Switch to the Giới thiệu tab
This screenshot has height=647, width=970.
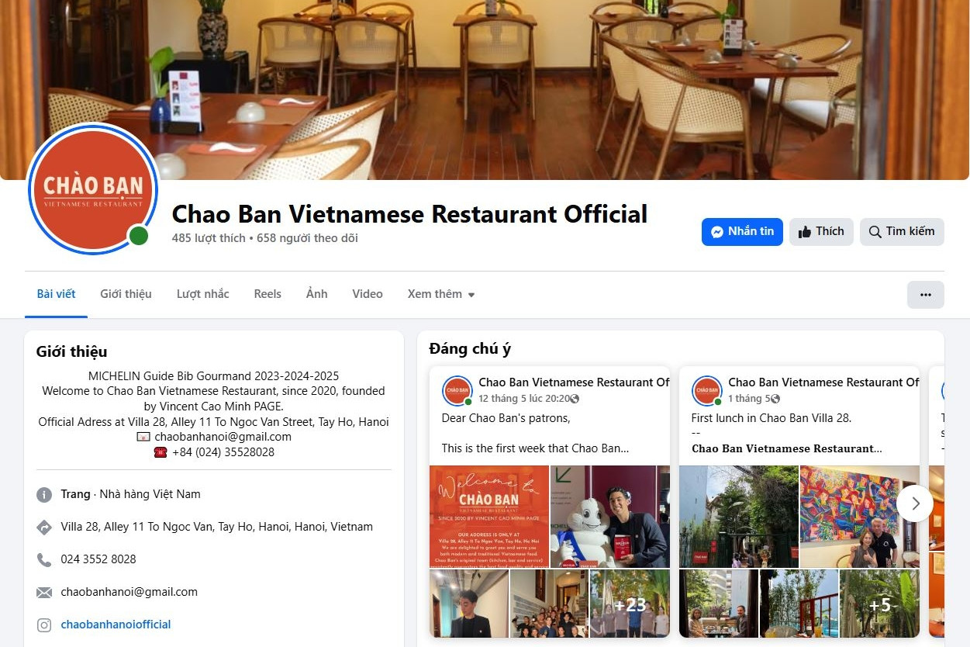click(126, 294)
